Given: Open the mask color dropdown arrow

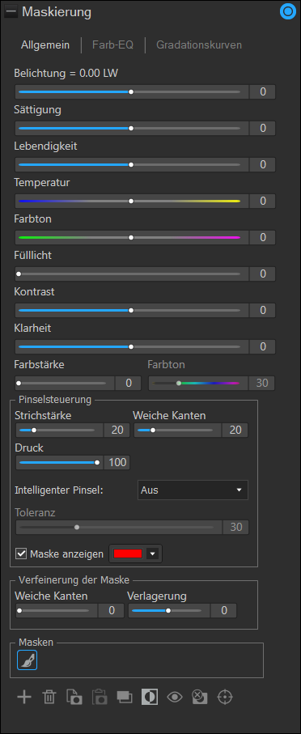Looking at the screenshot, I should click(153, 554).
